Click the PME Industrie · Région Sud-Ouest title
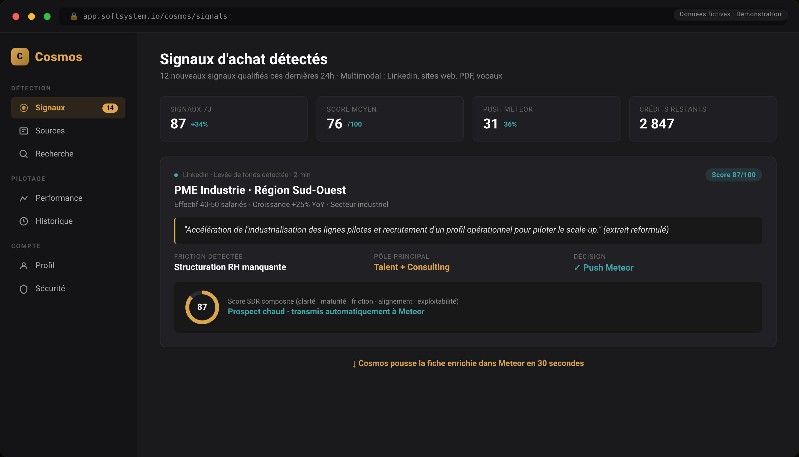This screenshot has height=457, width=799. (260, 190)
